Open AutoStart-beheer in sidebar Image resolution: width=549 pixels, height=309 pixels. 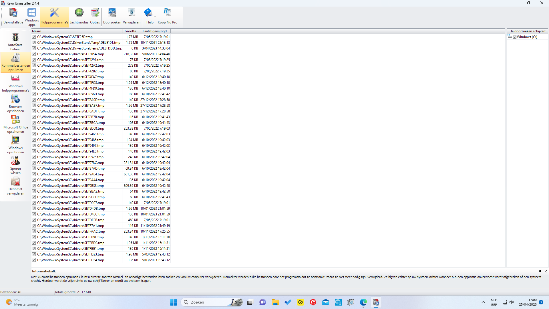click(x=15, y=42)
